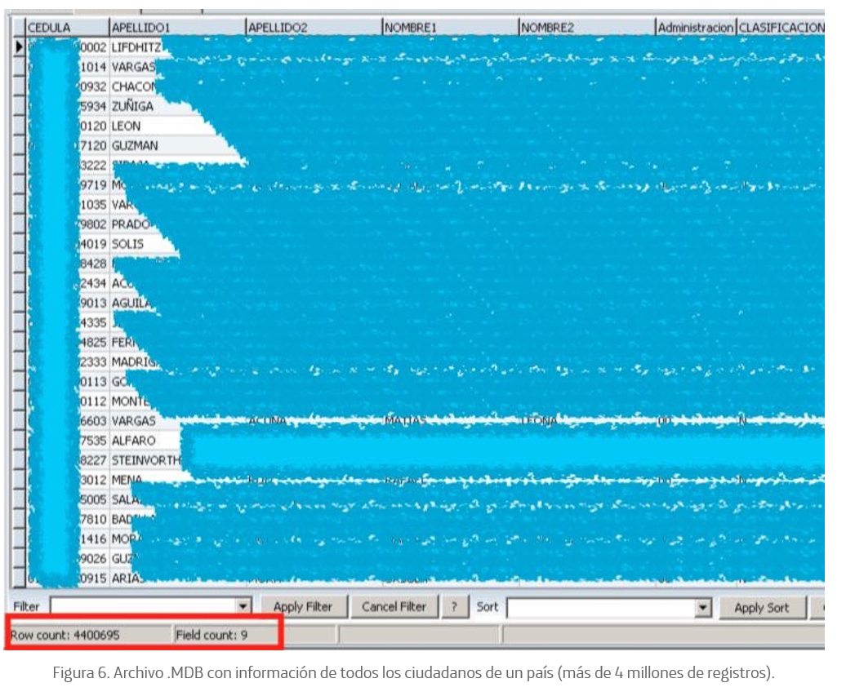Select the NOMBRE2 column header
The image size is (855, 696).
(x=586, y=28)
